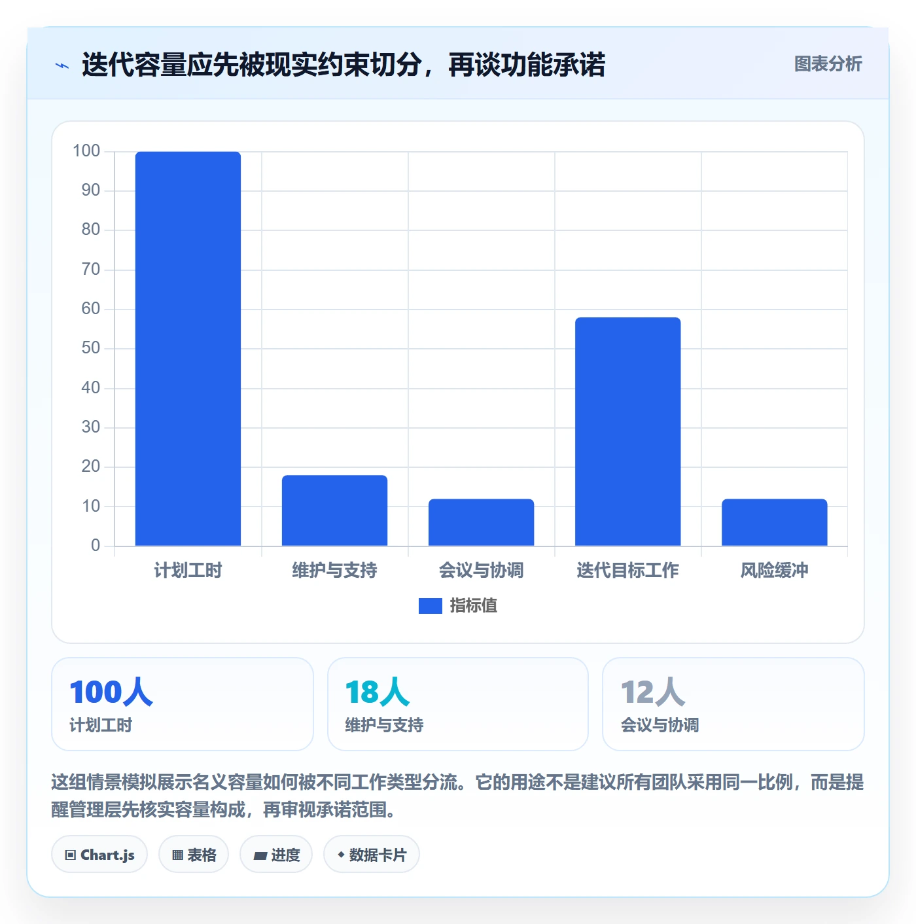The width and height of the screenshot is (916, 924).
Task: Click the Chart.js tag square icon
Action: (x=71, y=855)
